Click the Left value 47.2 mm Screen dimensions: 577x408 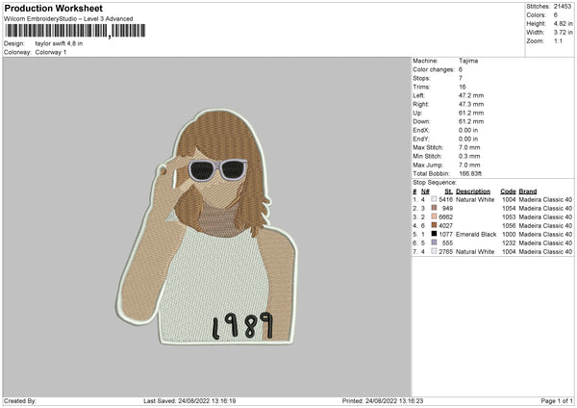[471, 95]
